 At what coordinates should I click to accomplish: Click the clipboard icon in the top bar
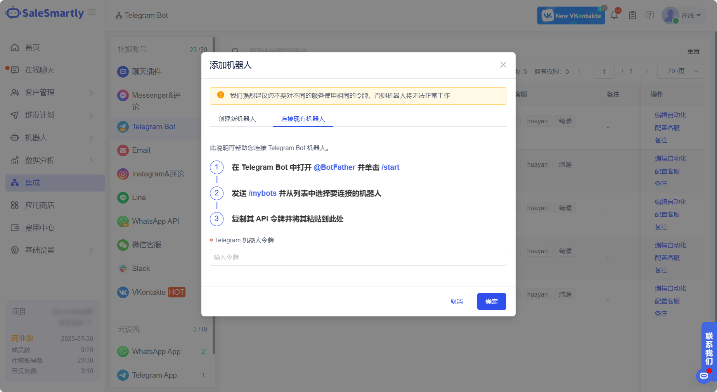[632, 15]
